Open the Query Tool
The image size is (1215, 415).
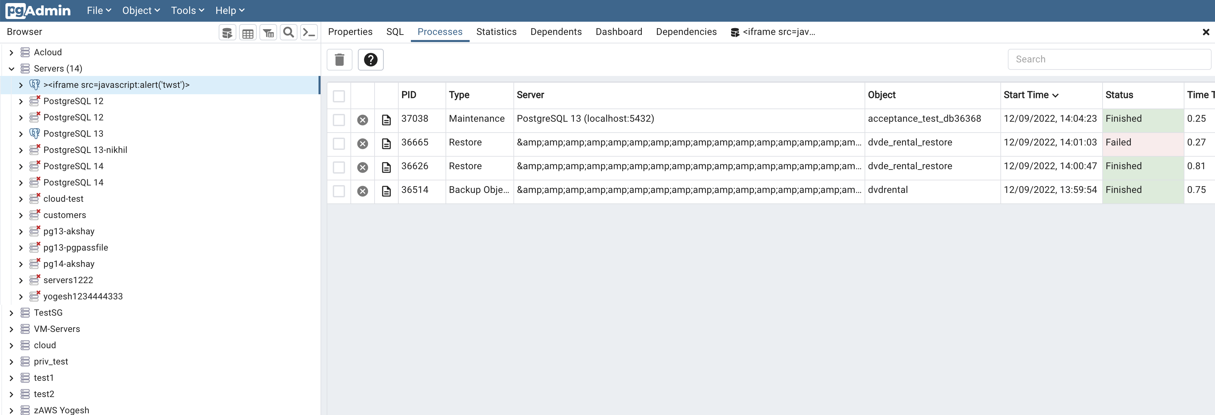pyautogui.click(x=227, y=32)
